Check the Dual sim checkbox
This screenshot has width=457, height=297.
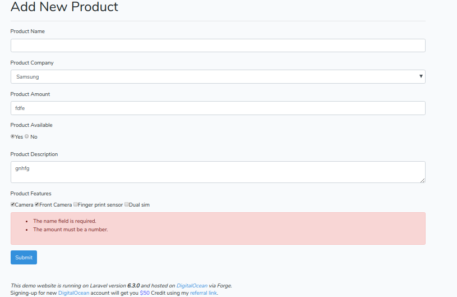pyautogui.click(x=127, y=204)
